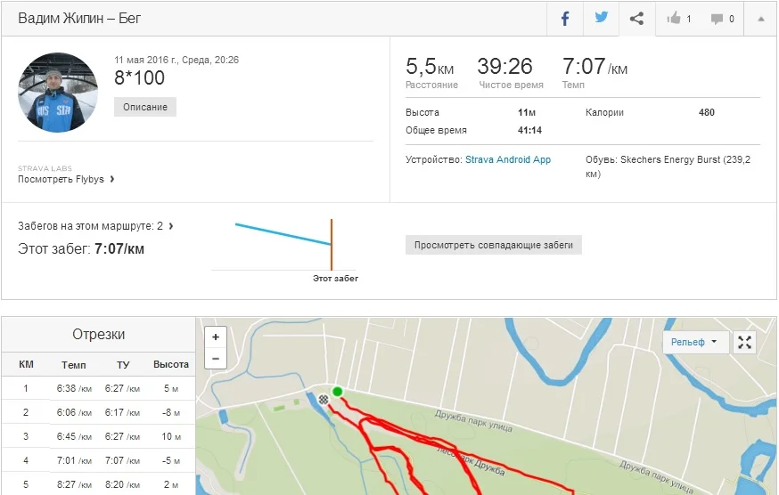The image size is (779, 495).
Task: Share activity on Twitter
Action: (601, 19)
